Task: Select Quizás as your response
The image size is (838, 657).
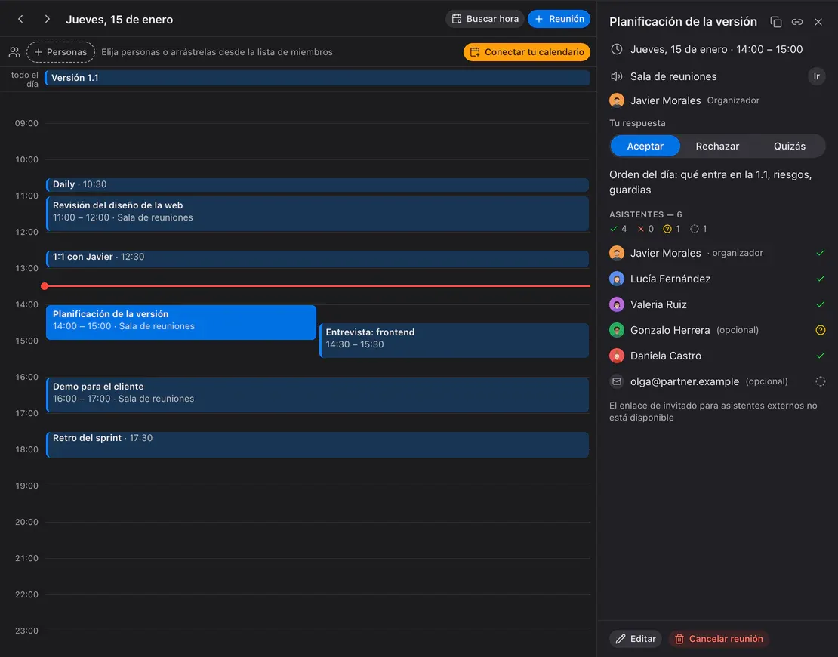Action: [790, 146]
